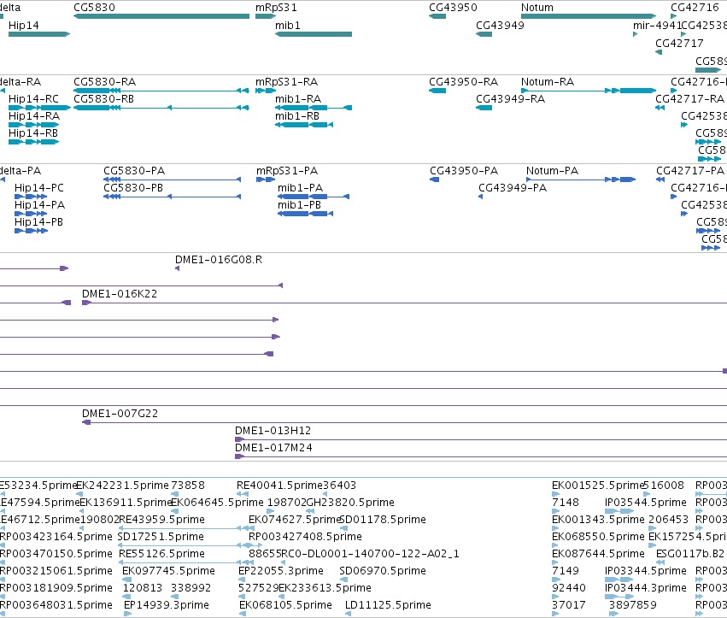727x618 pixels.
Task: Click the EP22055.3prime EST label
Action: (x=281, y=571)
